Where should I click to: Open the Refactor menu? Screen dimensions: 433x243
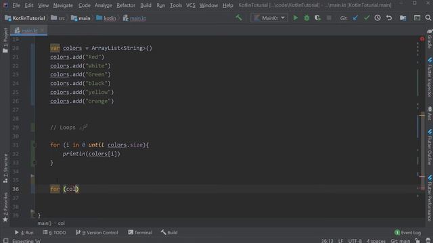126,5
